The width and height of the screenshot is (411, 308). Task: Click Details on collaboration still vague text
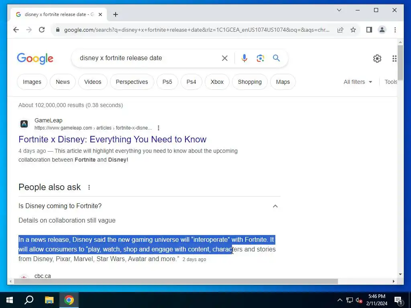pyautogui.click(x=67, y=220)
